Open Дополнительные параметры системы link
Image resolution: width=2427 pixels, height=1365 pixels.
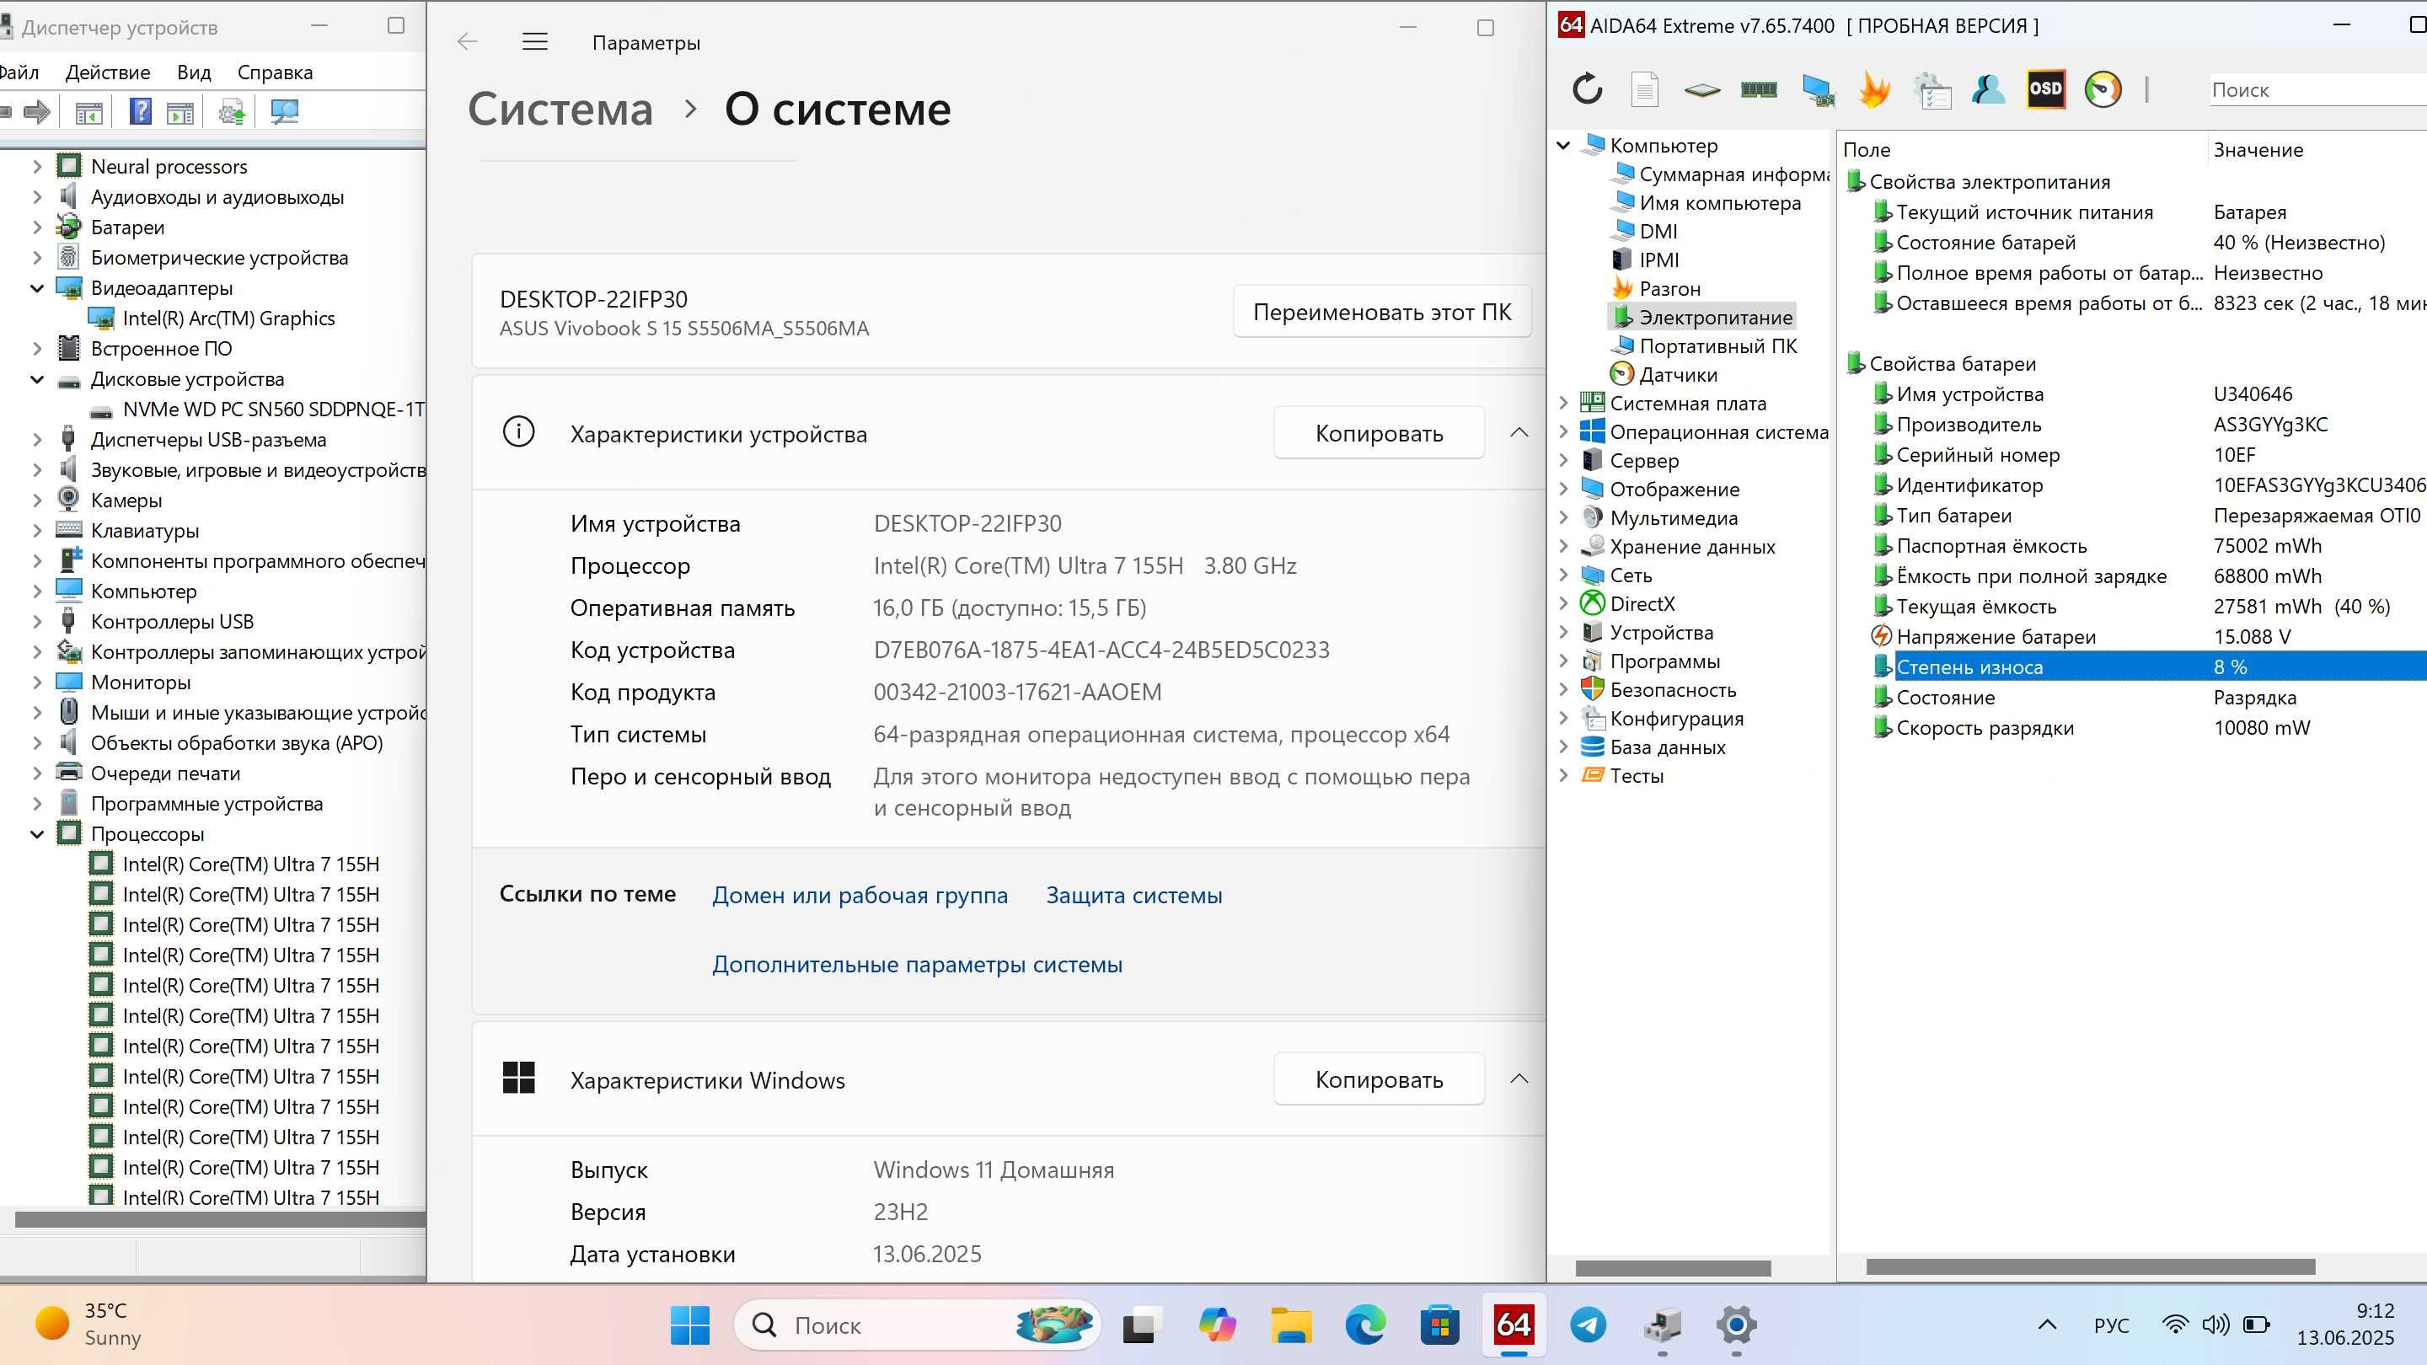[917, 965]
